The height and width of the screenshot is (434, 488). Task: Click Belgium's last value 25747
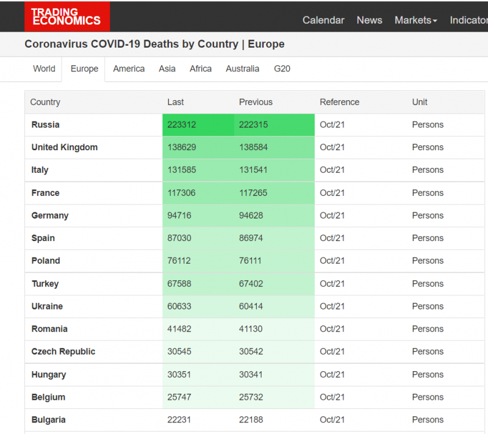click(x=179, y=397)
